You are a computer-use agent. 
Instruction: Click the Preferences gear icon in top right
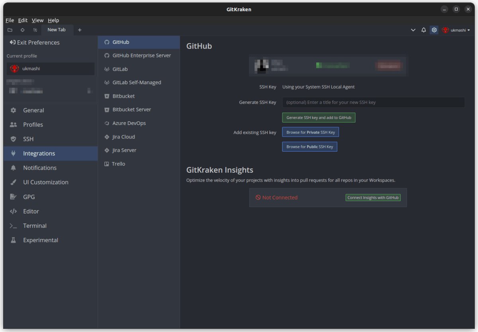tap(434, 30)
